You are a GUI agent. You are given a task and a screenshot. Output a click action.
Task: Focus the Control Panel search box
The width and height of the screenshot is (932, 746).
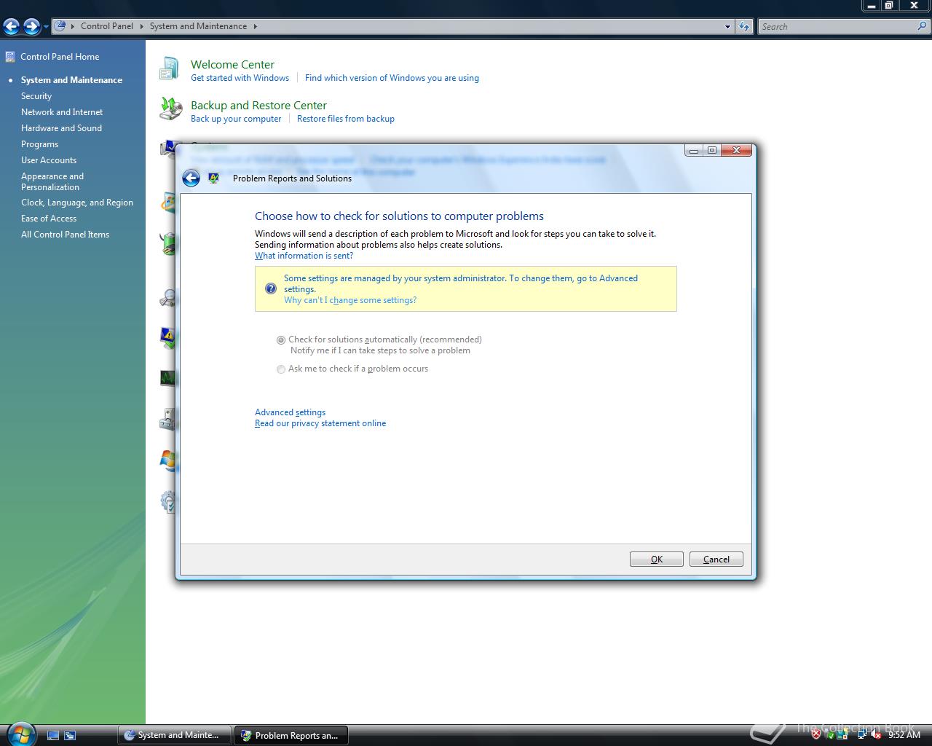pos(837,27)
